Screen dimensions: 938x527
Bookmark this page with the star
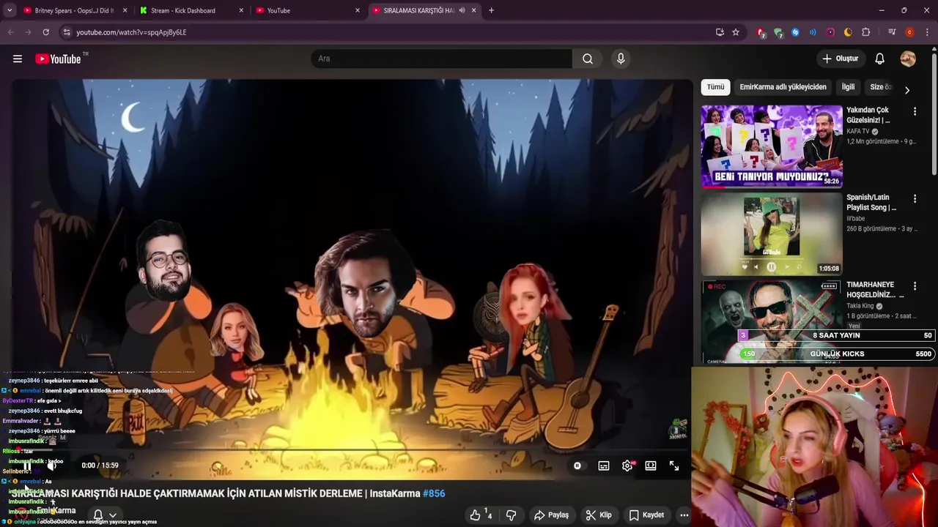coord(736,32)
